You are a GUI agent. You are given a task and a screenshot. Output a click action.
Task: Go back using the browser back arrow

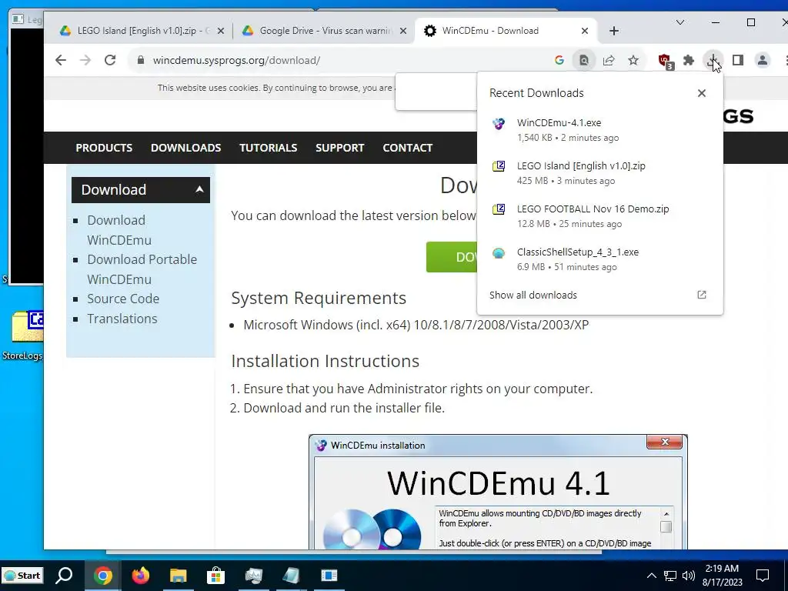point(61,60)
